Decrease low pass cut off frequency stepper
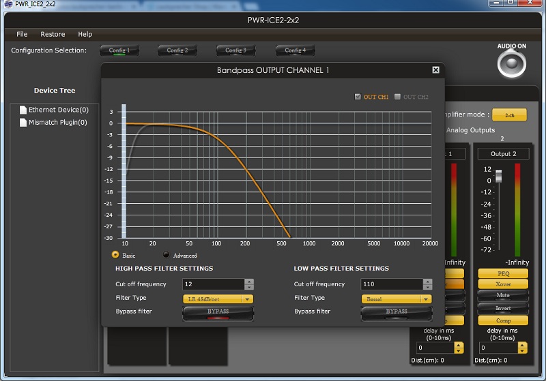The height and width of the screenshot is (381, 546). (x=428, y=287)
